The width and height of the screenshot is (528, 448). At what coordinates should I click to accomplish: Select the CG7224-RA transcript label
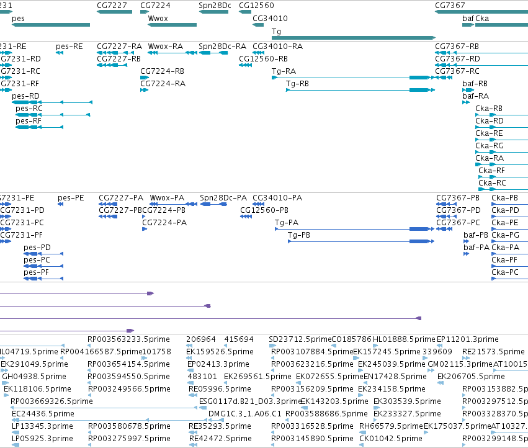click(163, 84)
